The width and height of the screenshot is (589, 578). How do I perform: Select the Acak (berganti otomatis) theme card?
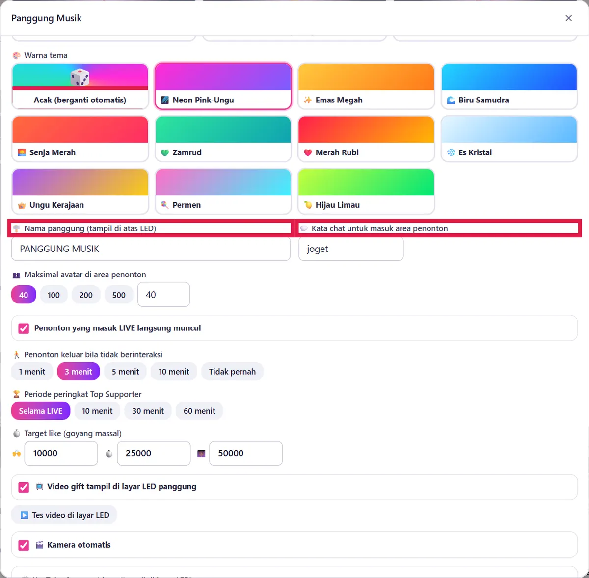coord(80,86)
